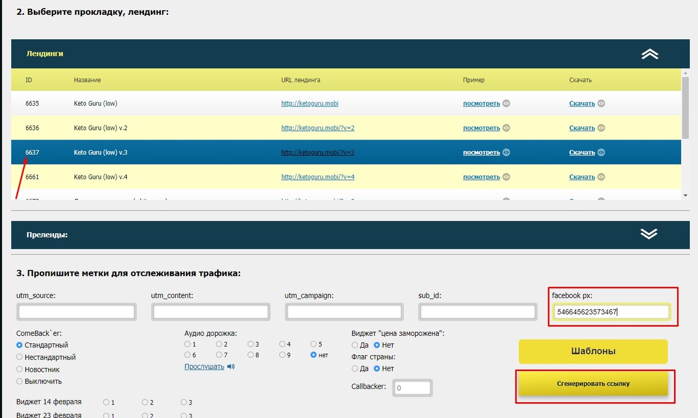Image resolution: width=698 pixels, height=418 pixels.
Task: Pick option 3 for Виджет 14 февраля
Action: click(184, 402)
